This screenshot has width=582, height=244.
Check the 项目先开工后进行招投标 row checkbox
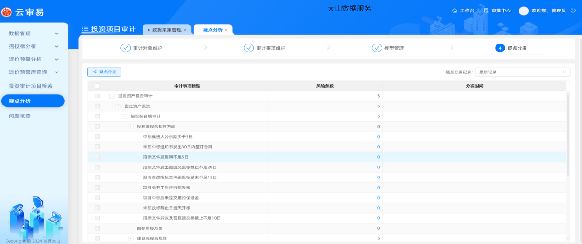(97, 188)
